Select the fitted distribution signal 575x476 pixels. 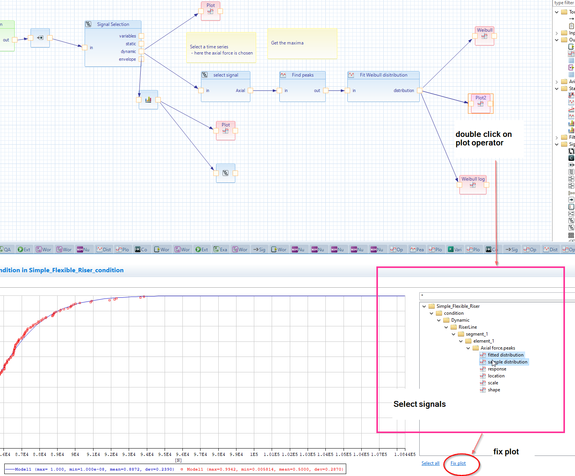[505, 355]
